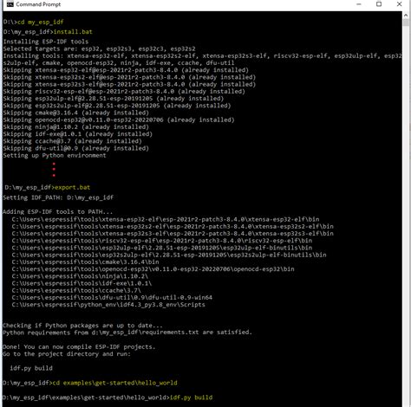Screen dimensions: 411x407
Task: Click the 'Skipping esp32s2ulp-elf@2.28.51' line
Action: [117, 106]
